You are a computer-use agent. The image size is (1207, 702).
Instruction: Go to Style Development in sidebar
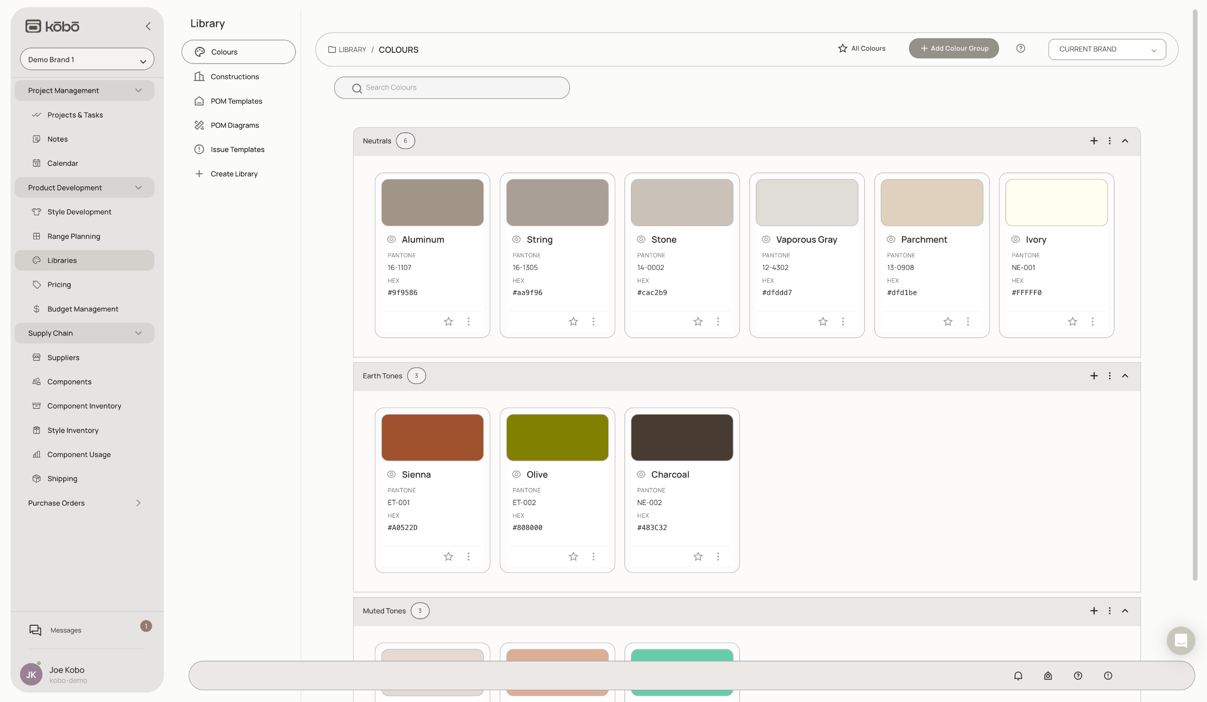tap(79, 212)
